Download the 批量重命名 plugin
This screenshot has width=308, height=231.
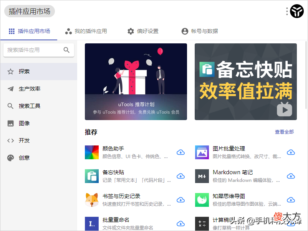pyautogui.click(x=180, y=224)
